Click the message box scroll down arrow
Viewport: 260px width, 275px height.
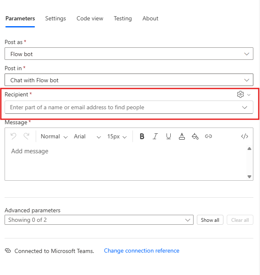249,177
